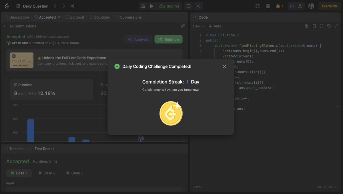
Task: Pick a random question with shuffle icon
Action: 72,6
